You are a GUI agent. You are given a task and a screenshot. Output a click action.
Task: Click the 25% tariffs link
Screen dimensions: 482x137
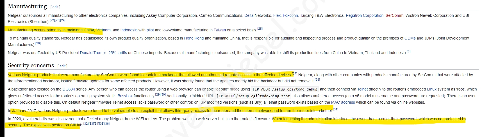tap(117, 53)
